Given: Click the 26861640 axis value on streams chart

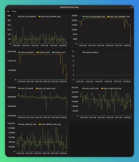Looking at the screenshot, I should pyautogui.click(x=11, y=52).
